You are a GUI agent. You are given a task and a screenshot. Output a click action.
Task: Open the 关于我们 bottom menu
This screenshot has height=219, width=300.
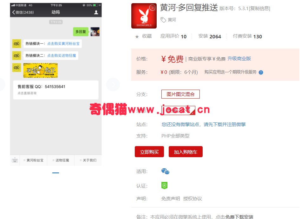88,160
